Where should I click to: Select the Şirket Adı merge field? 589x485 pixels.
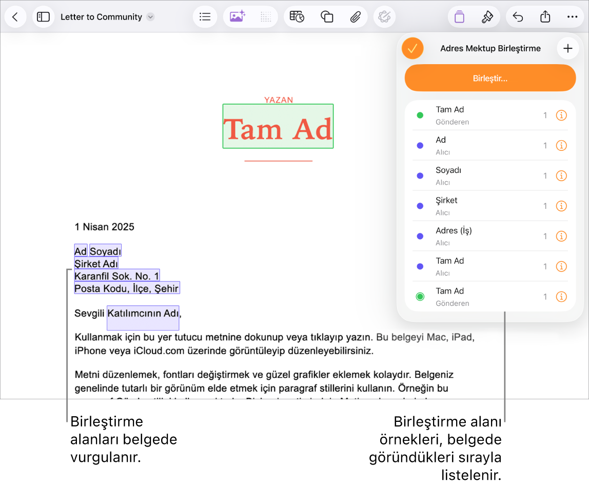pos(96,263)
